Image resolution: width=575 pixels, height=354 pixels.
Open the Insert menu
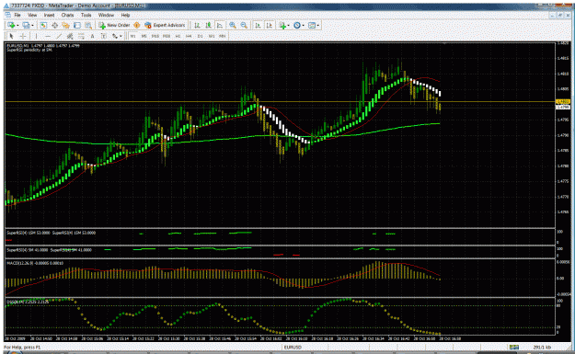(49, 15)
